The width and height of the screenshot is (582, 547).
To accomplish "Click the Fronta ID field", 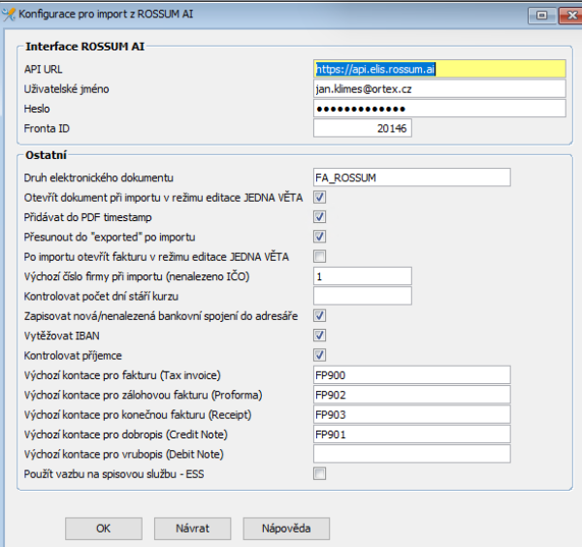I will pos(362,128).
